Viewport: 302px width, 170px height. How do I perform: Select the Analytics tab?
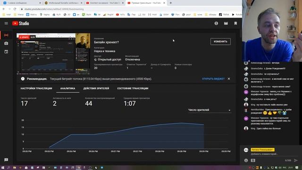(x=67, y=88)
